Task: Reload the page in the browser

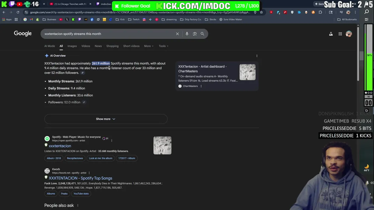Action: [x=18, y=12]
